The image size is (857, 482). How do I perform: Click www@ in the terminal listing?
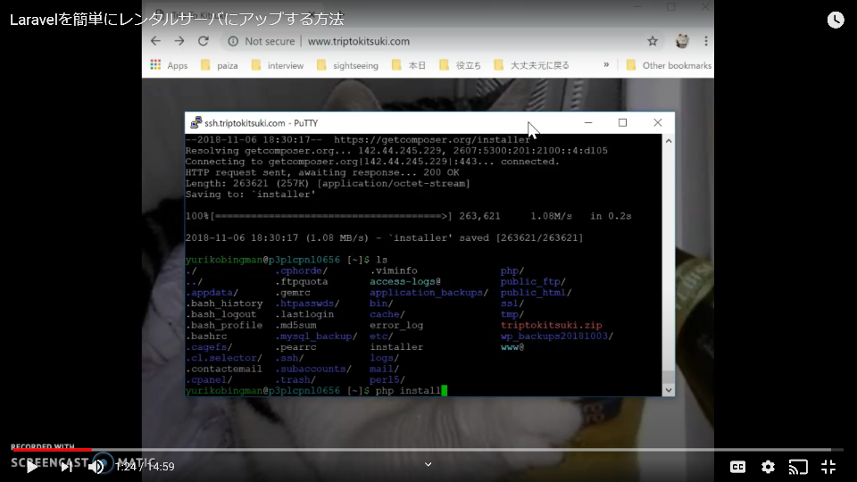click(x=512, y=347)
